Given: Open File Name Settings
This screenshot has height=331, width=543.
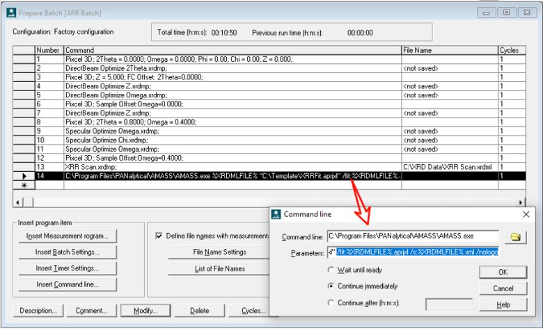Looking at the screenshot, I should [x=219, y=252].
